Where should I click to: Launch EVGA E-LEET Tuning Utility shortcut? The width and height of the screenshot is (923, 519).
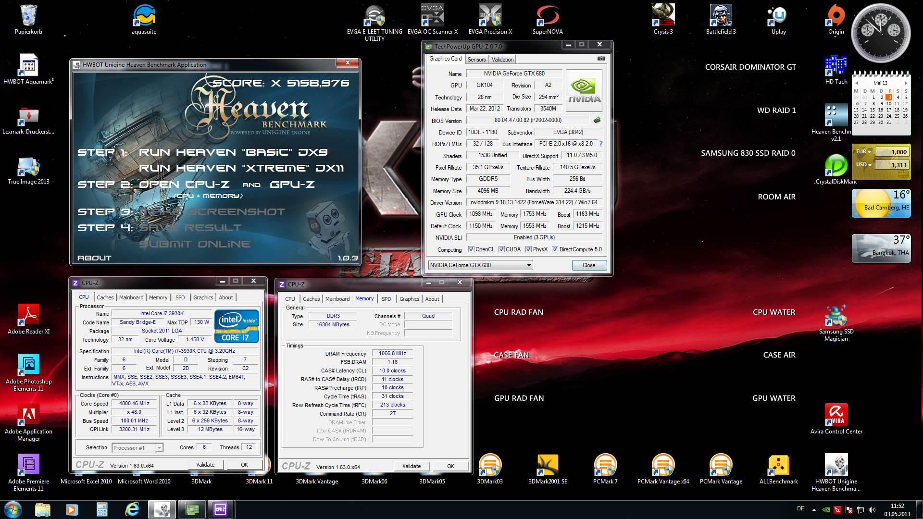point(374,23)
